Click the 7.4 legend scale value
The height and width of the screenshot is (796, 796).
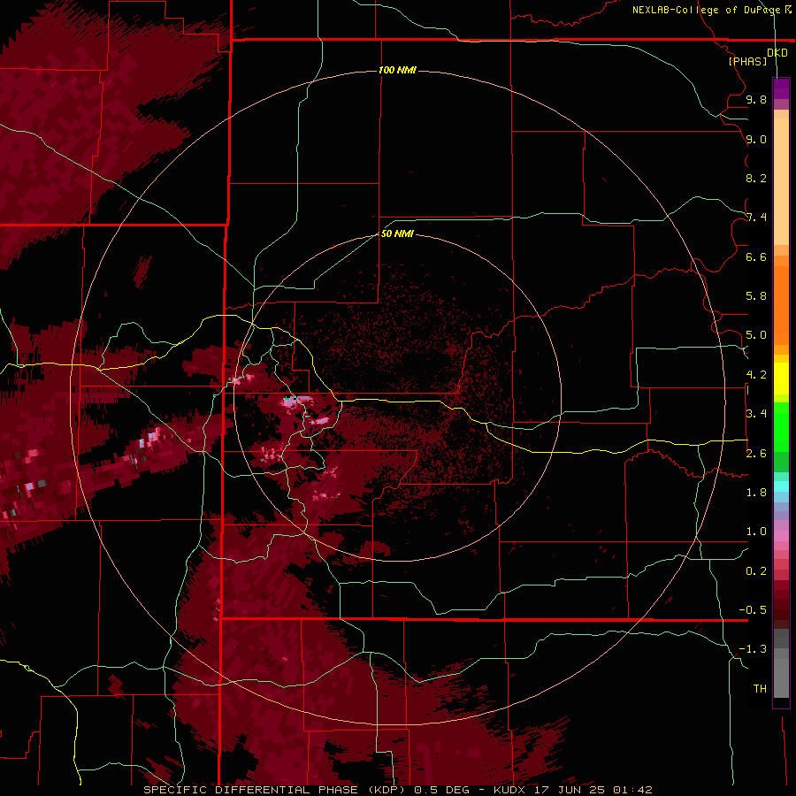[x=756, y=218]
